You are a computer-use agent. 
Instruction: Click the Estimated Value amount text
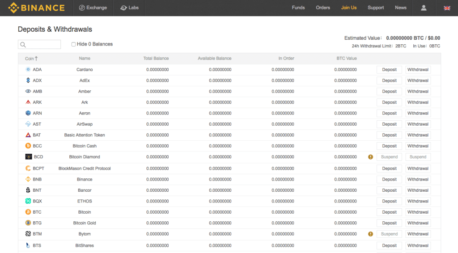point(413,38)
